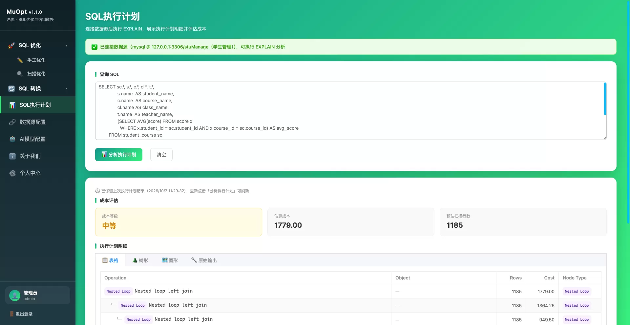Click the 清空 button
The image size is (630, 325).
coord(161,155)
